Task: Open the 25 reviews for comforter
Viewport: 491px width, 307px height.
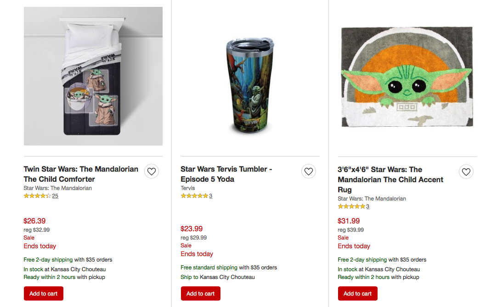Action: tap(55, 196)
